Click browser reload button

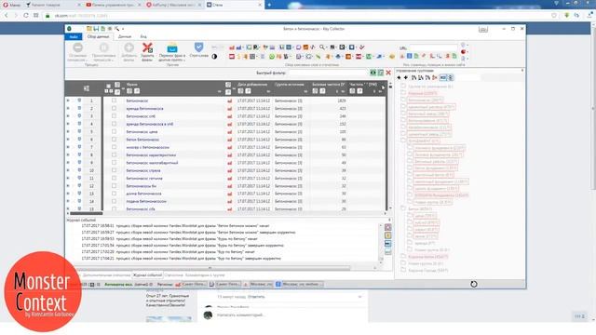pos(26,15)
